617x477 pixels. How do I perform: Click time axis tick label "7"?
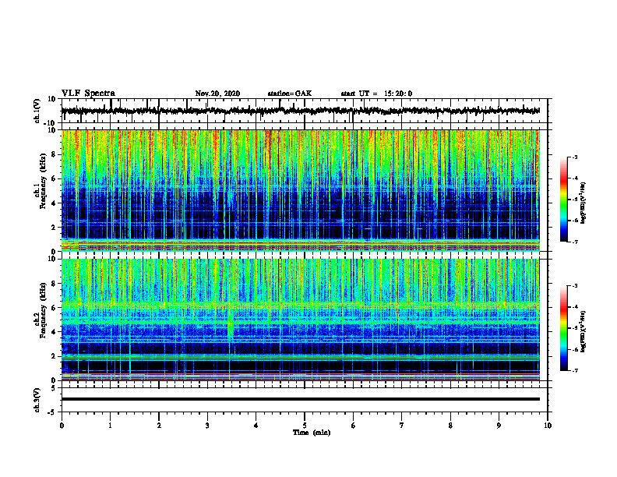coord(402,426)
